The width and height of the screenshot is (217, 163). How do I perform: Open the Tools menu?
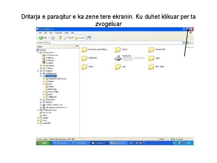click(66, 33)
